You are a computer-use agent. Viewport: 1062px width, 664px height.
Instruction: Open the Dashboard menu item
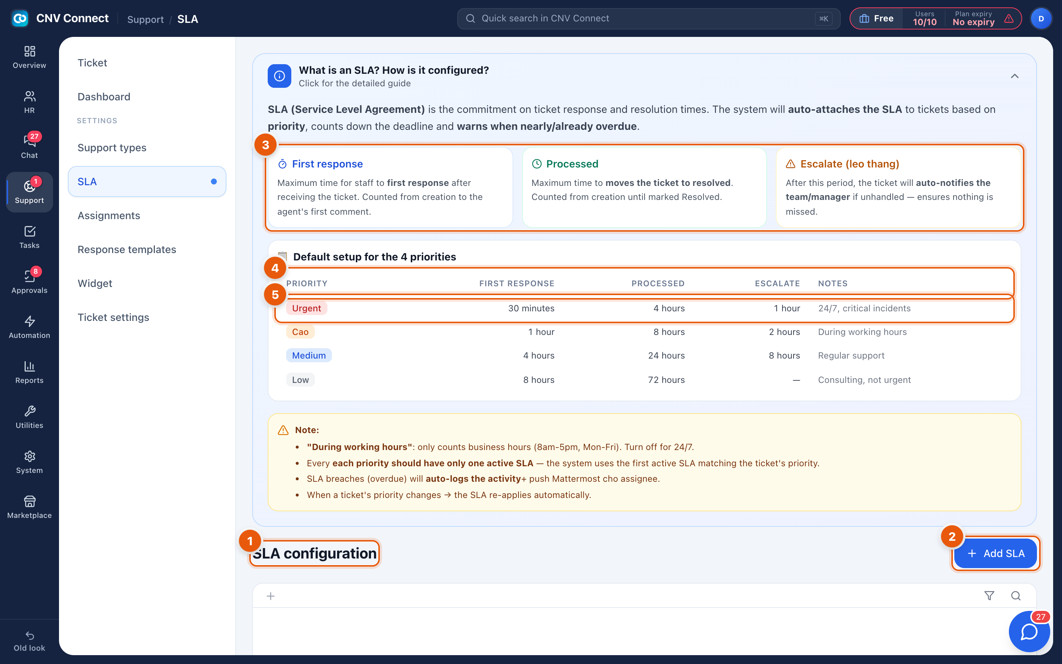click(147, 97)
